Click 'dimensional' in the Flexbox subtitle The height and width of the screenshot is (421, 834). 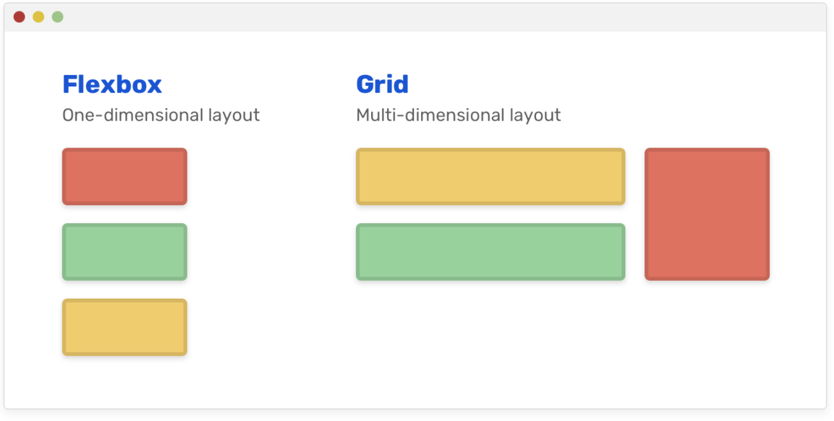[141, 116]
